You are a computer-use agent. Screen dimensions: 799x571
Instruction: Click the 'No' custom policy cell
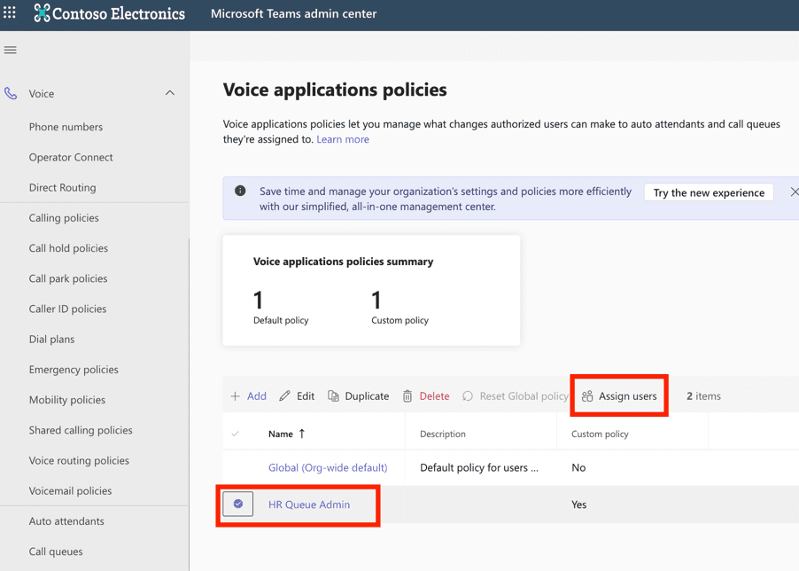click(578, 467)
